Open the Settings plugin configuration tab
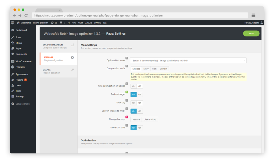The image size is (274, 161). coord(58,59)
